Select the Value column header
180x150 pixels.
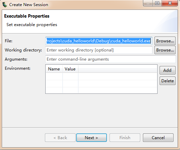[x=70, y=69]
